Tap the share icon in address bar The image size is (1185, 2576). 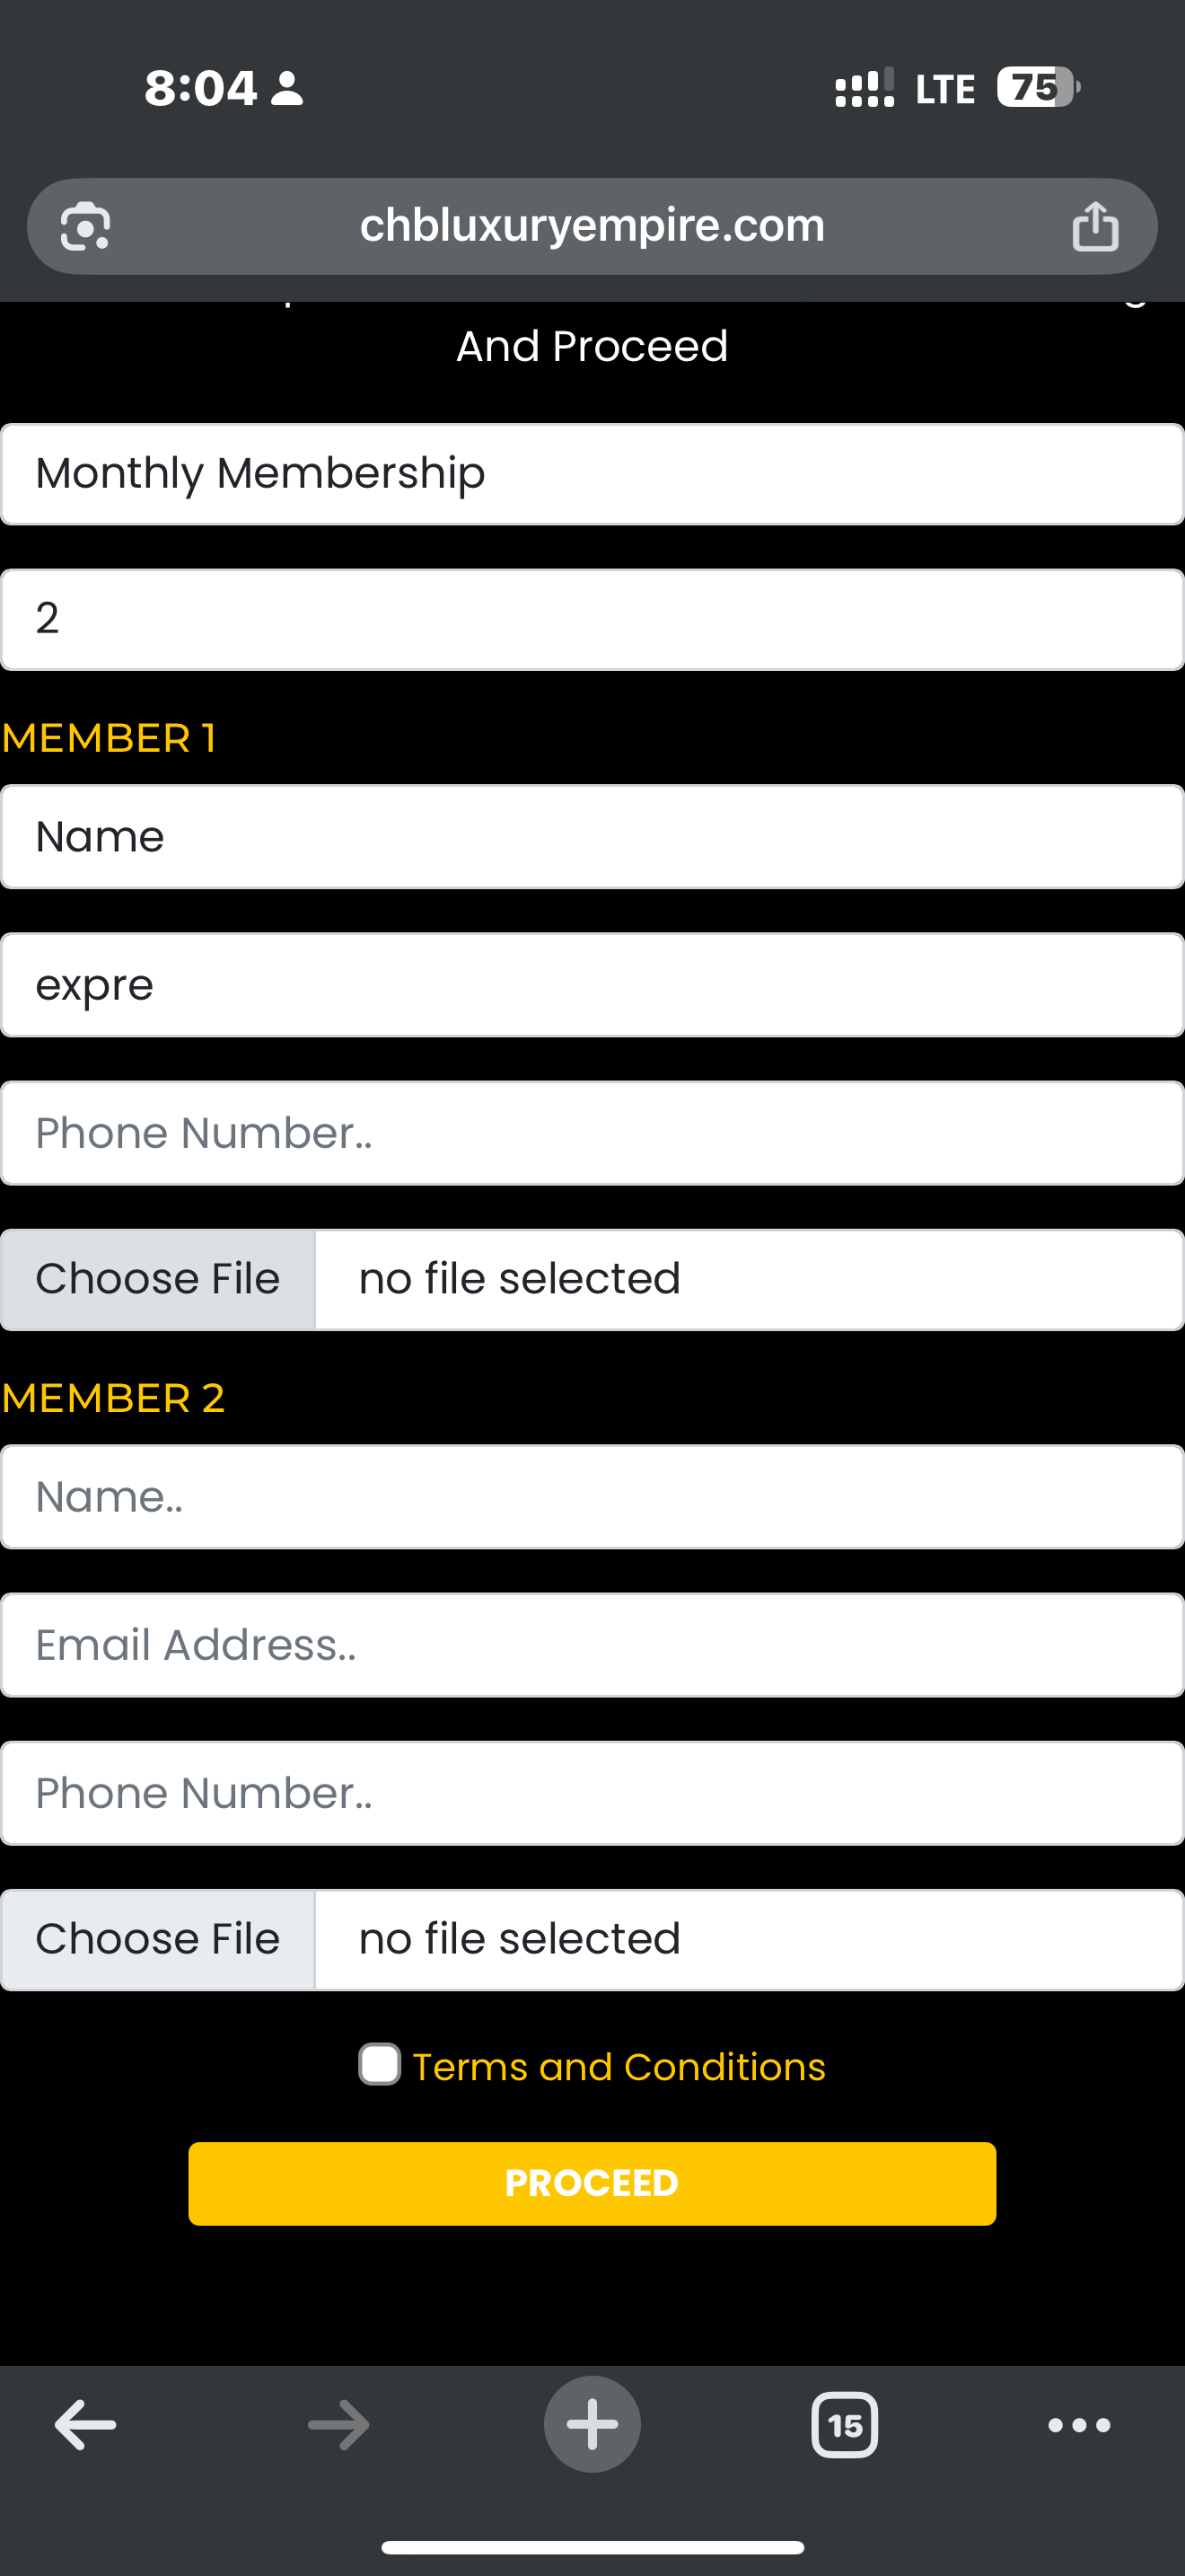click(1095, 227)
